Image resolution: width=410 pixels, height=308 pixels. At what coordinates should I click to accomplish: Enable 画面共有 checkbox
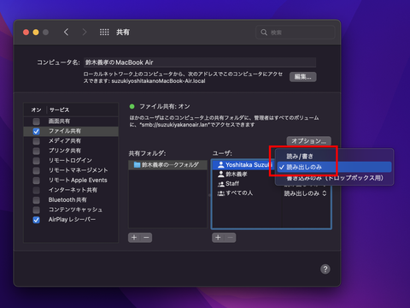(x=36, y=121)
